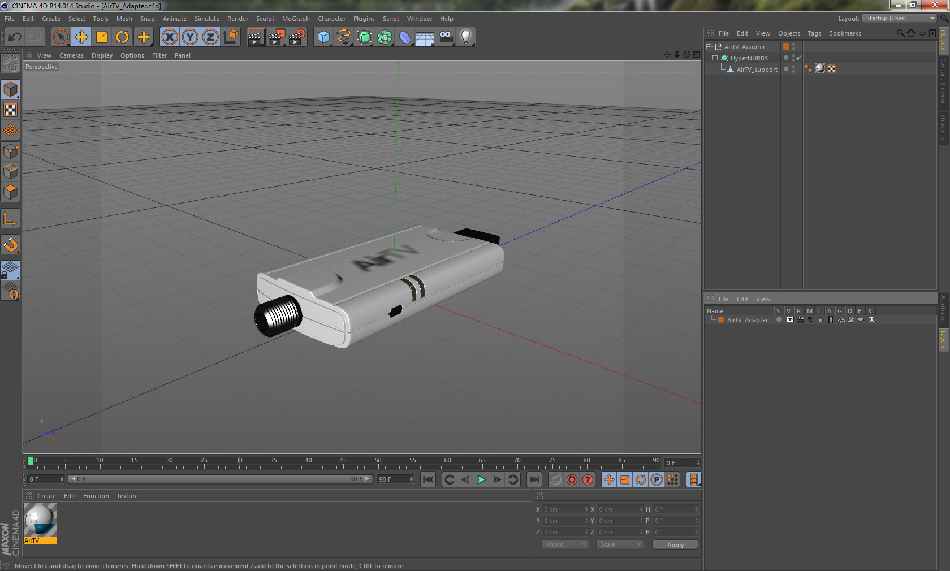The image size is (950, 571).
Task: Toggle X axis lock
Action: pyautogui.click(x=169, y=37)
